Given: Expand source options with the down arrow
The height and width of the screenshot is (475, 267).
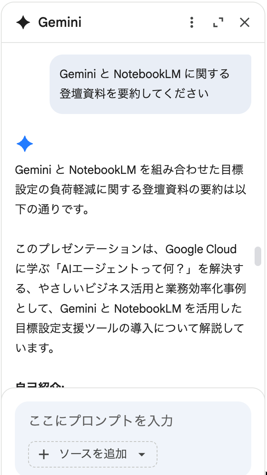Looking at the screenshot, I should tap(142, 454).
